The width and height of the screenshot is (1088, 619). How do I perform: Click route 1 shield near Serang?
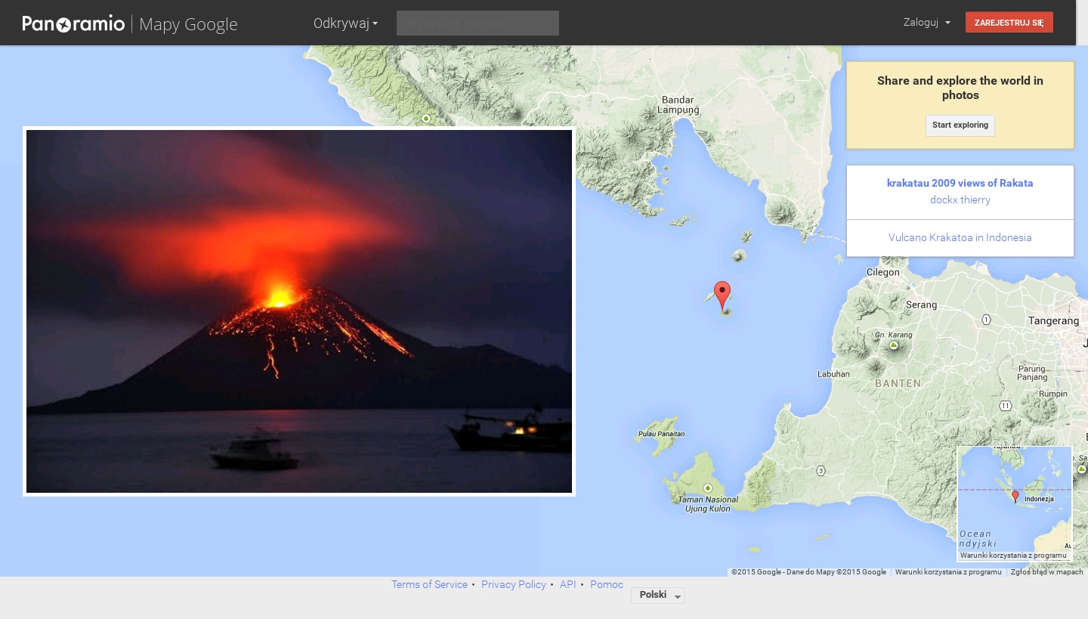pyautogui.click(x=986, y=320)
